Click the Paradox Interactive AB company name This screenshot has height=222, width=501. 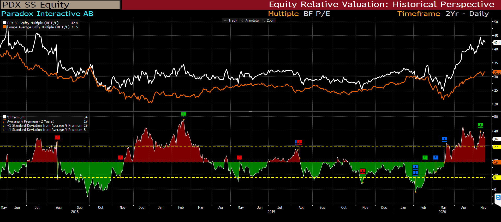pos(47,14)
